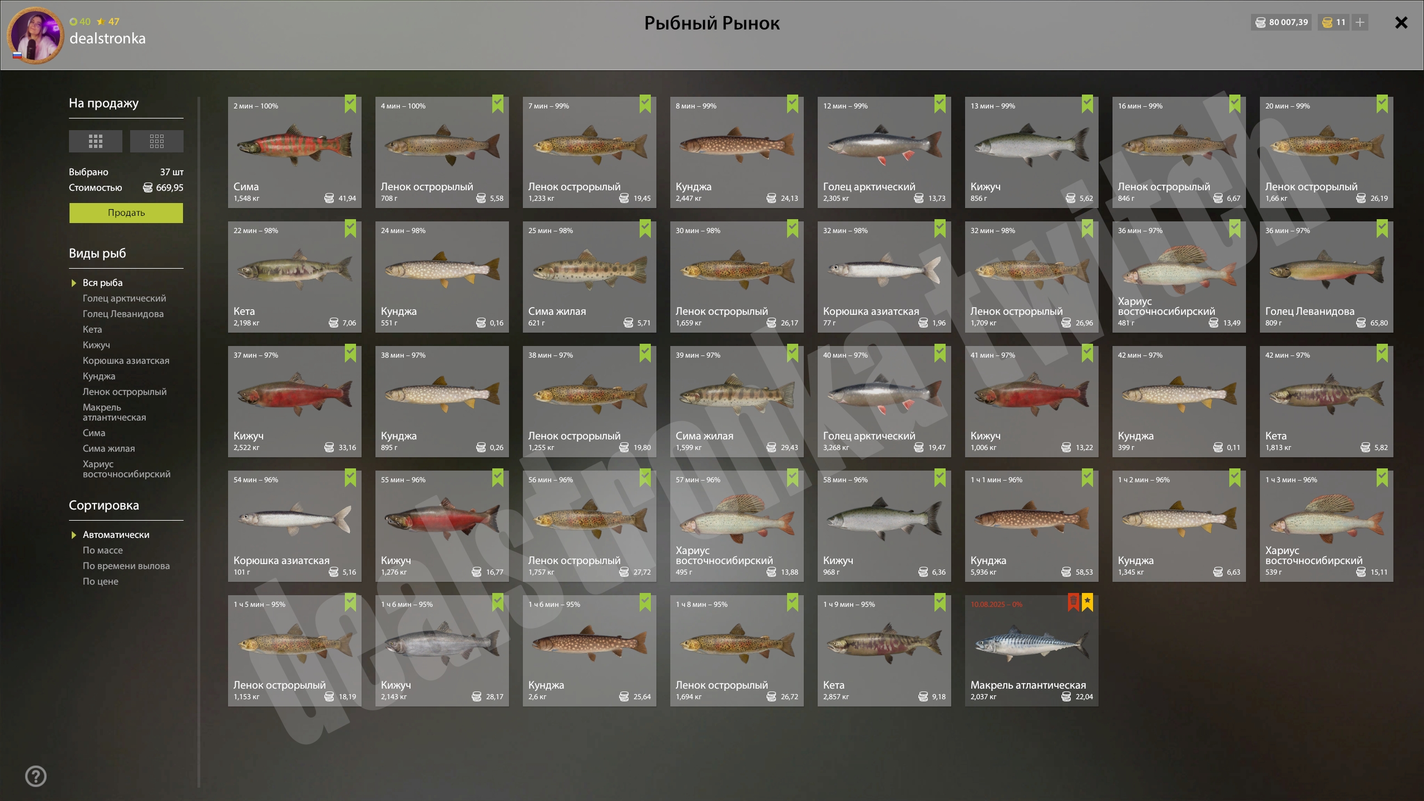Image resolution: width=1424 pixels, height=801 pixels.
Task: Click the yellow star icon on Макрель атлантическая
Action: coord(1087,601)
